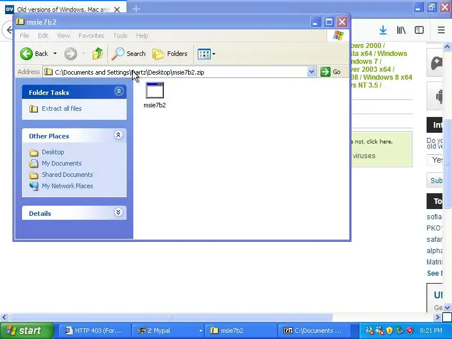Viewport: 452px width, 339px height.
Task: Open the View menu
Action: click(x=63, y=36)
